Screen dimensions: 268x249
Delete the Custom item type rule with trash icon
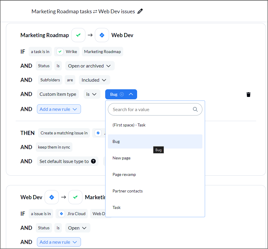248,94
